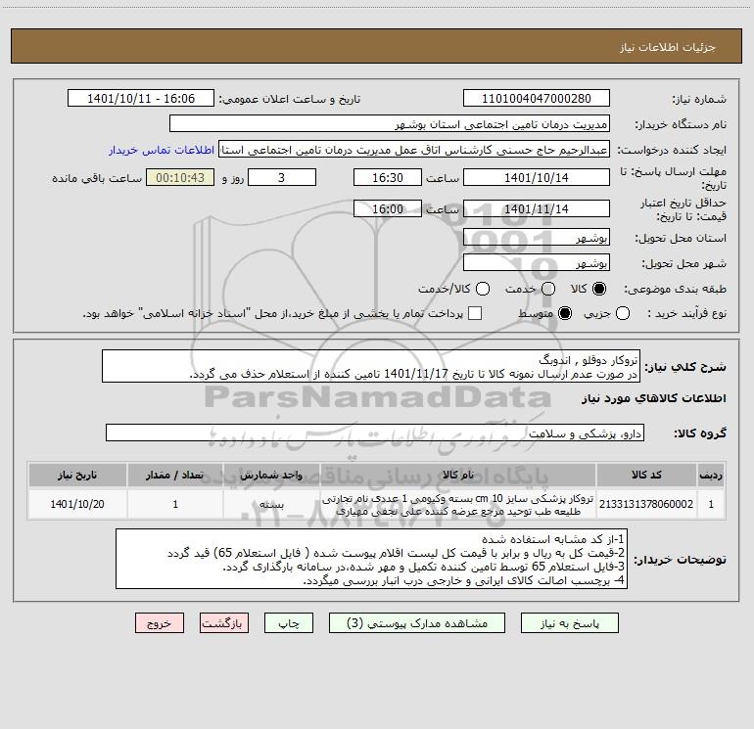Viewport: 754px width, 729px height.
Task: Toggle the اسناد خزانه اسلامی payment checkbox
Action: 475,313
